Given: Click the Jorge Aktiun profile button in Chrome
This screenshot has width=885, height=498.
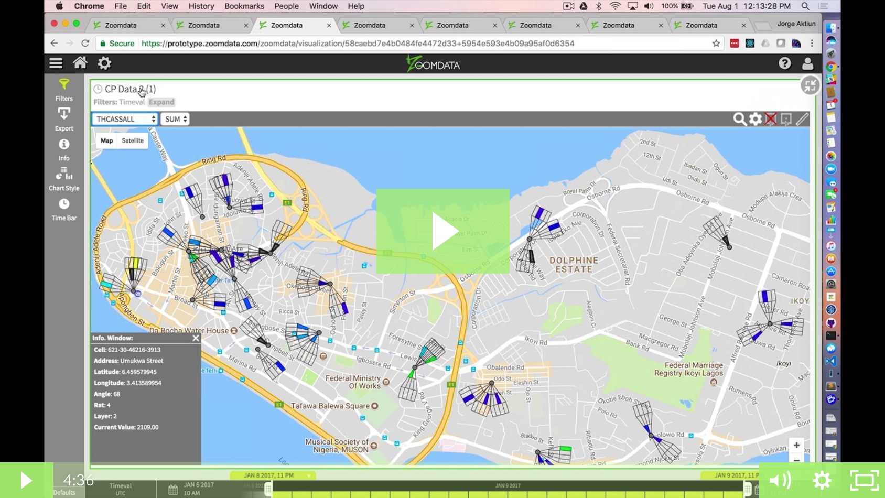Looking at the screenshot, I should 796,24.
